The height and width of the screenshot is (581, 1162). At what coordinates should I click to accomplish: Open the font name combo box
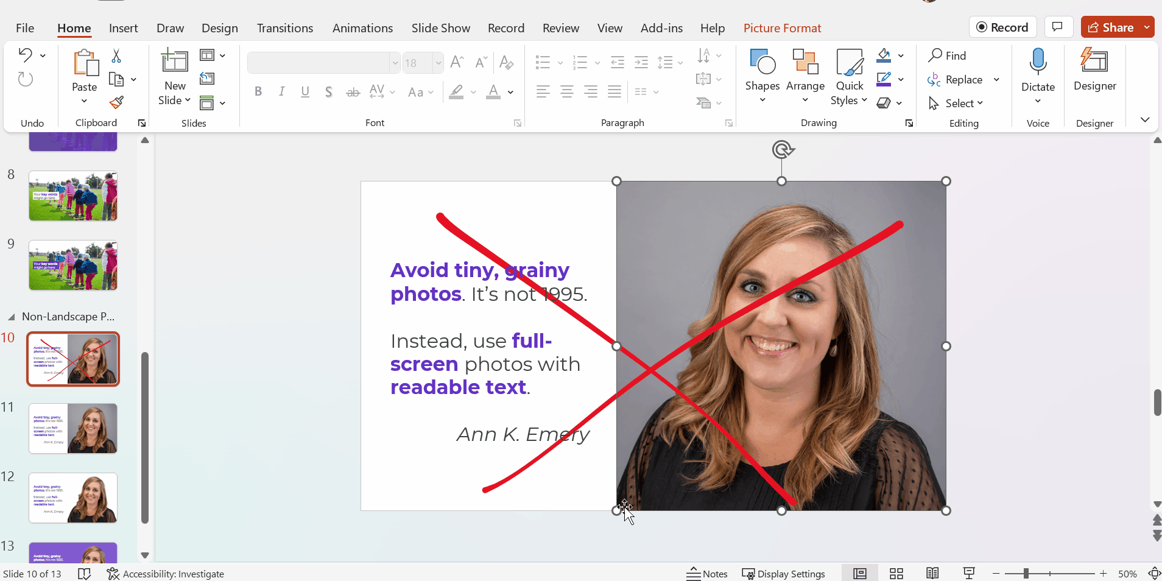(324, 63)
